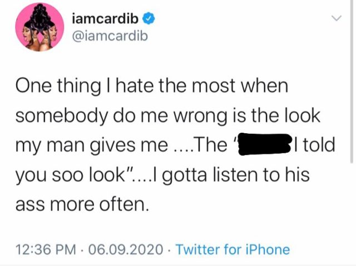
Task: Click the final line 'ass more often.'
Action: click(82, 204)
